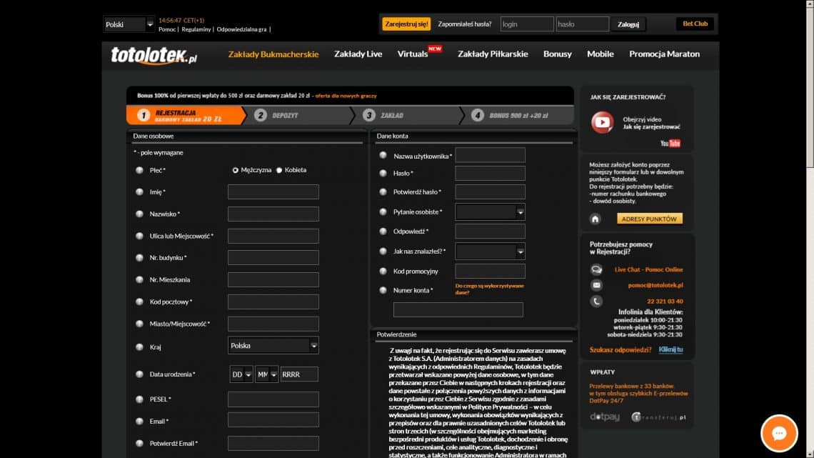Click the page vertical scrollbar thumb
The height and width of the screenshot is (458, 814).
[810, 87]
